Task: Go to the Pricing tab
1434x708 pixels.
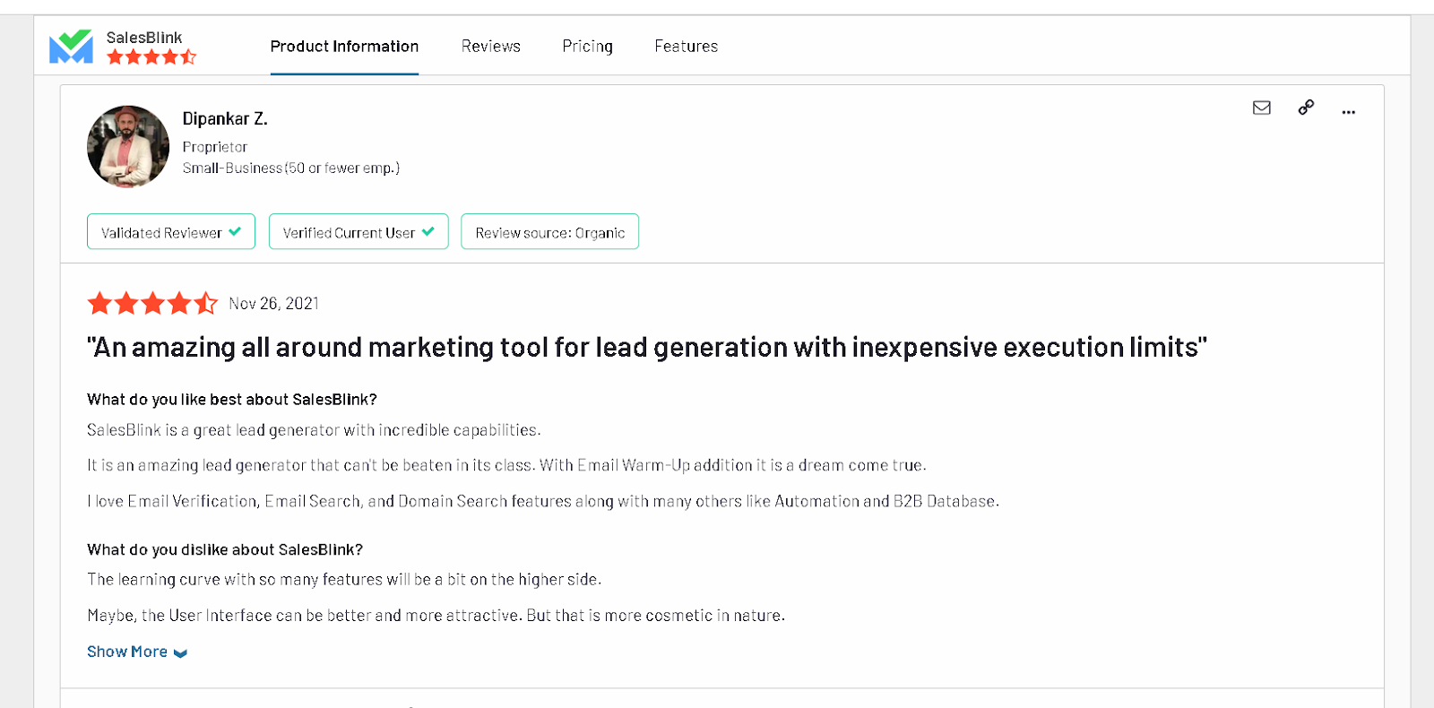Action: 587,46
